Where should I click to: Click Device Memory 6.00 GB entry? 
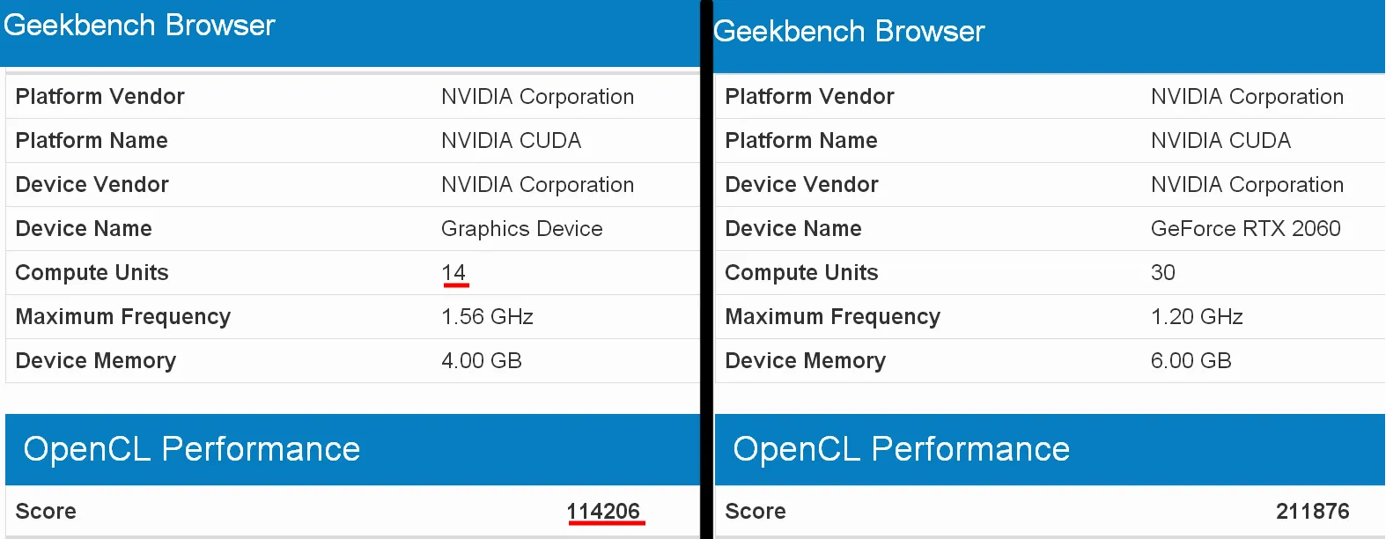1191,360
